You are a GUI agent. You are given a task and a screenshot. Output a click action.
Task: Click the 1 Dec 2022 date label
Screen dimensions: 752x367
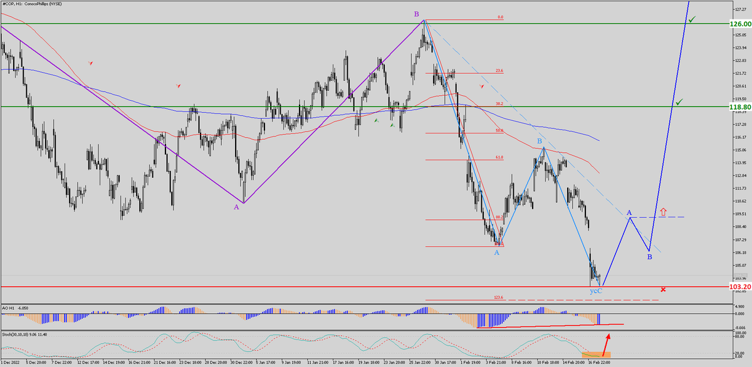click(11, 363)
